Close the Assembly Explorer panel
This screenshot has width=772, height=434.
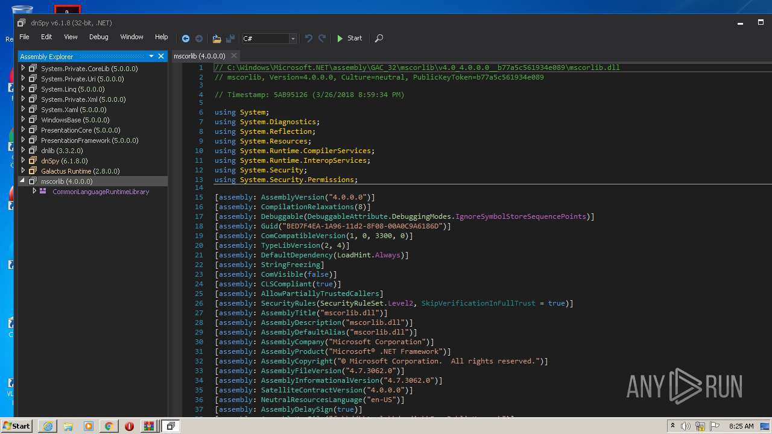point(161,56)
